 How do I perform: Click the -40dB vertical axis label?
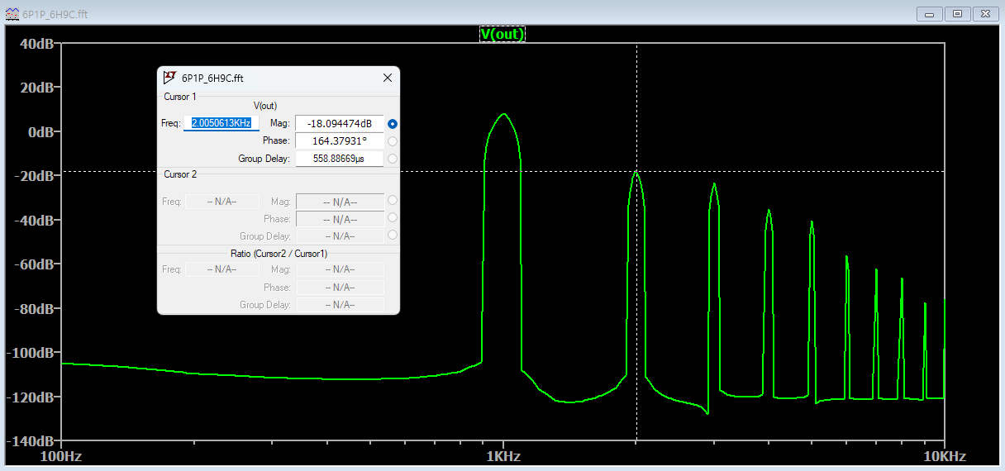[34, 221]
